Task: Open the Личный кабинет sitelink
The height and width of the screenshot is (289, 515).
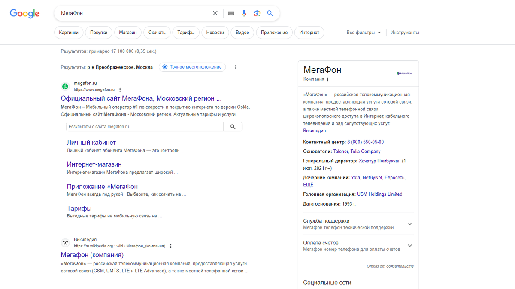Action: coord(91,143)
